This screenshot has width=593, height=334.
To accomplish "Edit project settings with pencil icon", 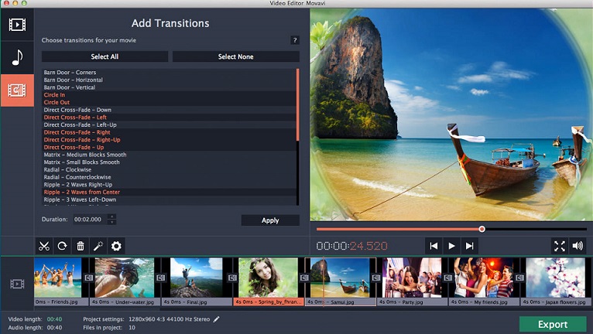I will click(x=217, y=319).
